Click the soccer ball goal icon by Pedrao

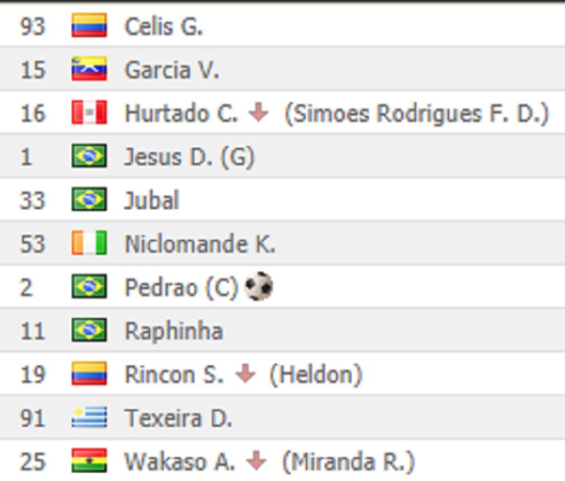[x=259, y=286]
